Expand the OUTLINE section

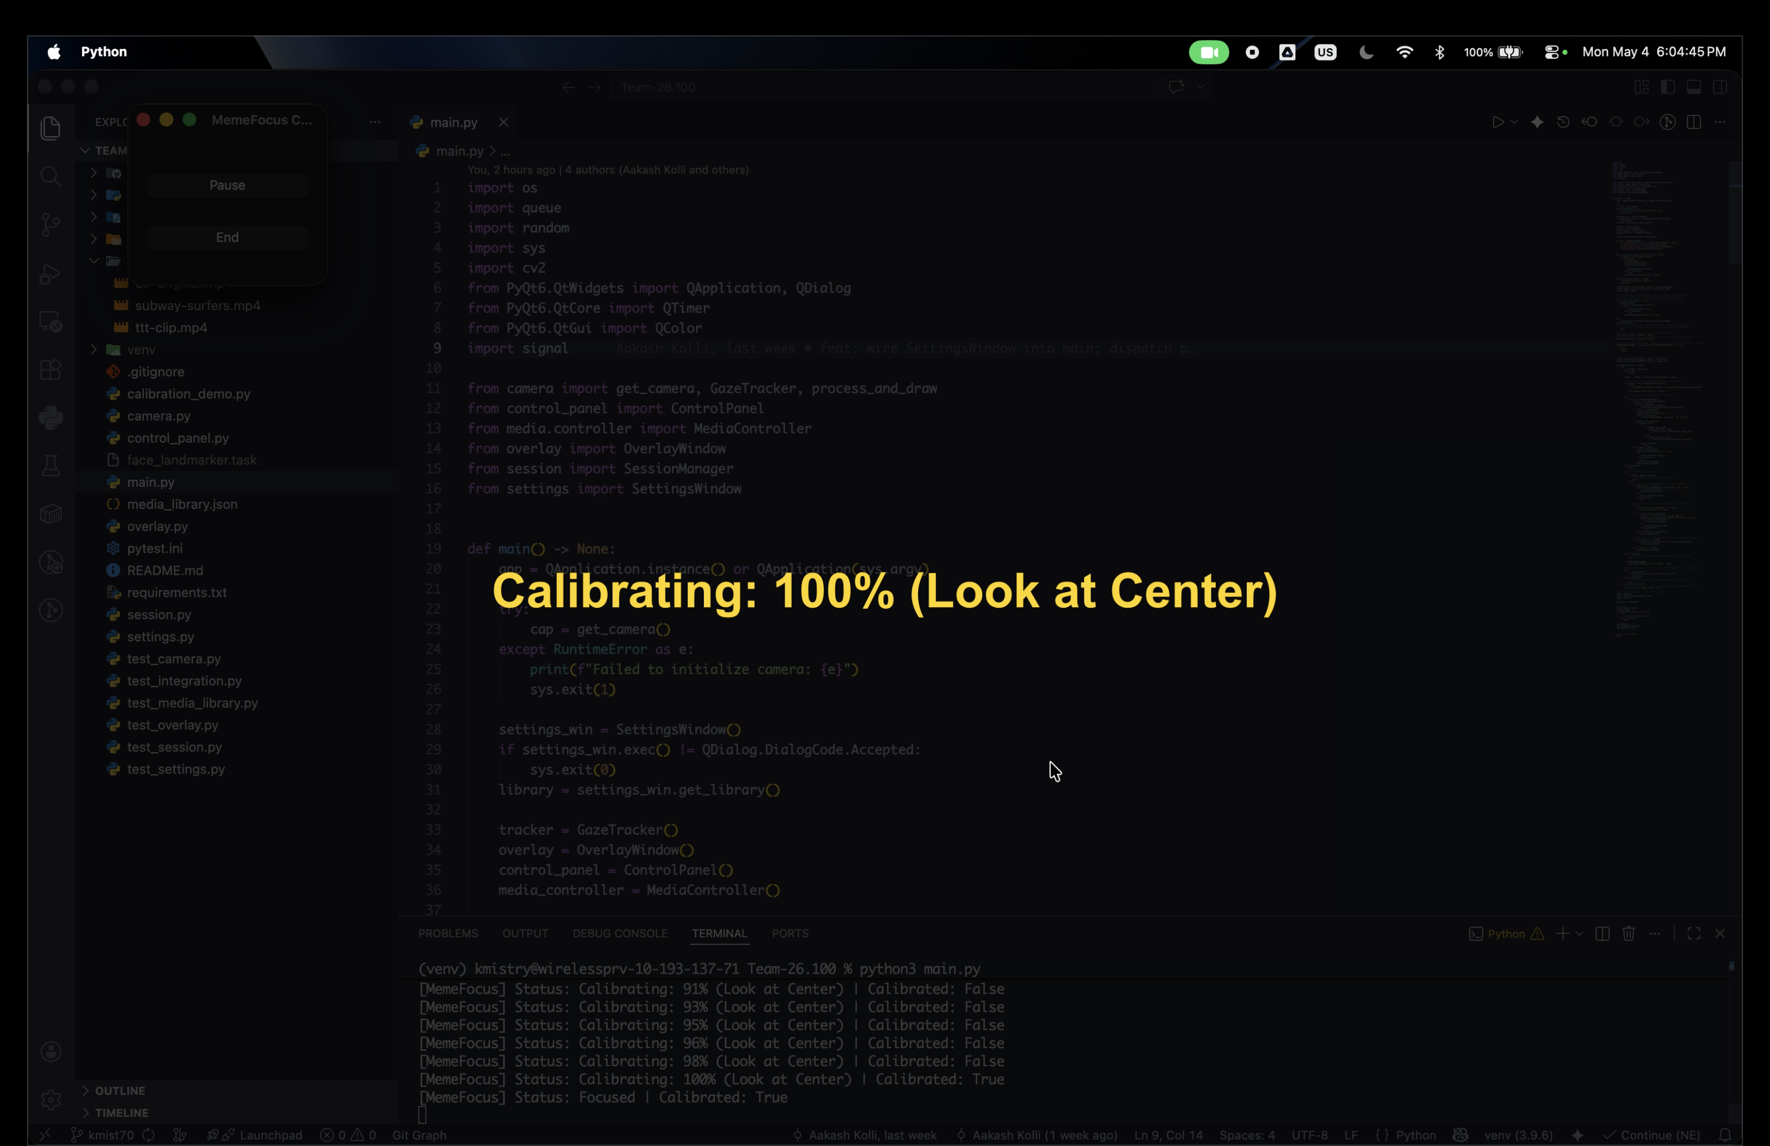85,1090
